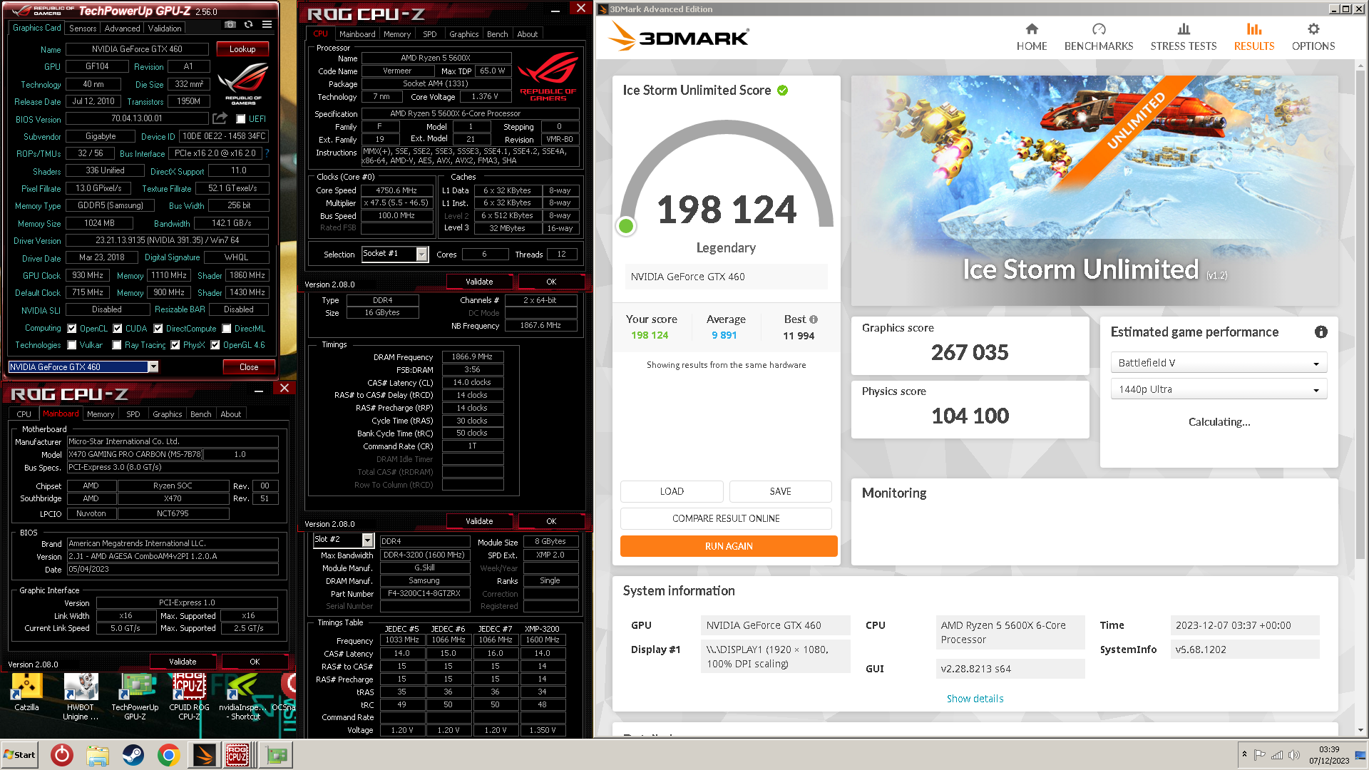The height and width of the screenshot is (770, 1369).
Task: Open the Bench tab in lower-left CPU-Z window
Action: click(201, 414)
